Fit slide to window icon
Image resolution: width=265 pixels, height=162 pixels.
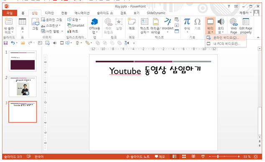(x=255, y=157)
